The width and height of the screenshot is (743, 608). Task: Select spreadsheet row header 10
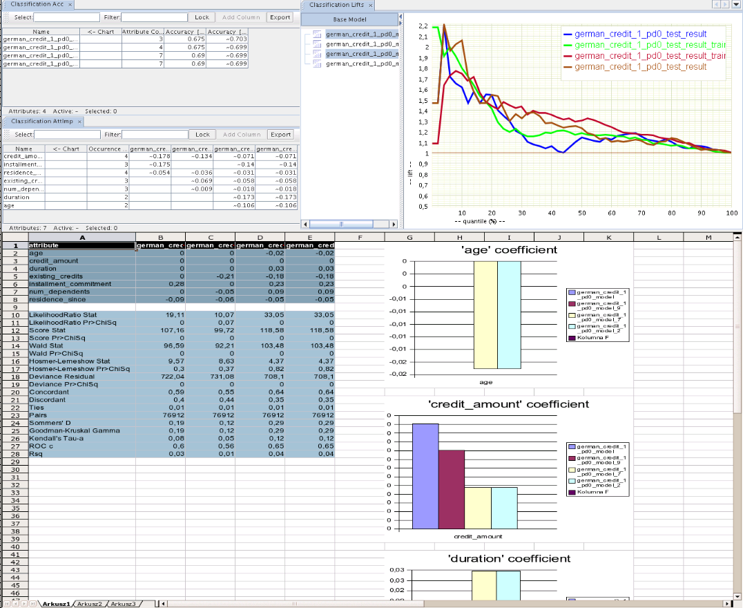click(x=15, y=315)
